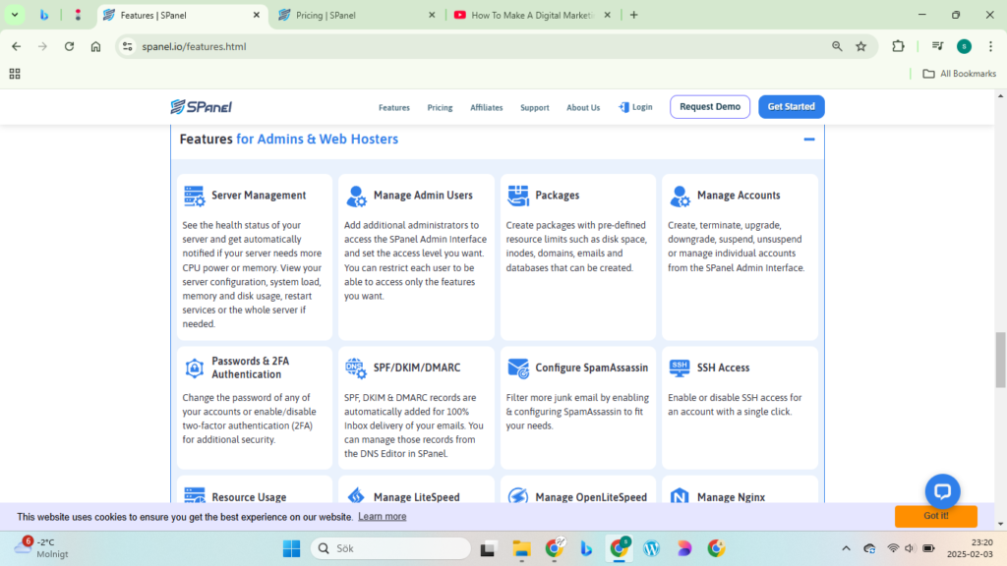Open the browser zoom magnifier icon
The height and width of the screenshot is (566, 1007).
(x=837, y=46)
